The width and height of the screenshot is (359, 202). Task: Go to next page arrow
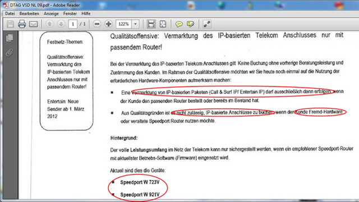(61, 24)
